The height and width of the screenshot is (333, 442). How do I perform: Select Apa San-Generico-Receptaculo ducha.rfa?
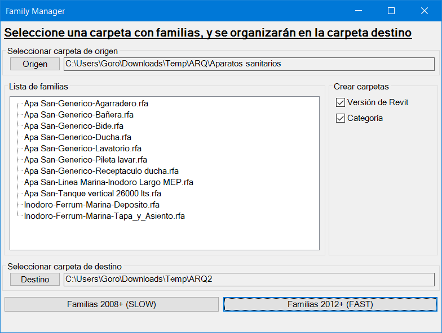tap(101, 171)
